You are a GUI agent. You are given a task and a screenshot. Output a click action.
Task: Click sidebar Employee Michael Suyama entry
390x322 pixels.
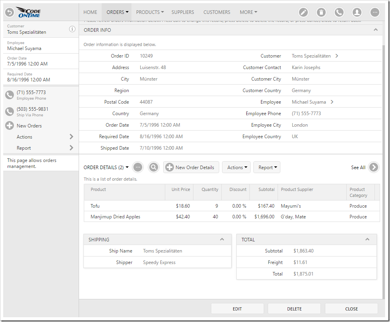click(41, 46)
